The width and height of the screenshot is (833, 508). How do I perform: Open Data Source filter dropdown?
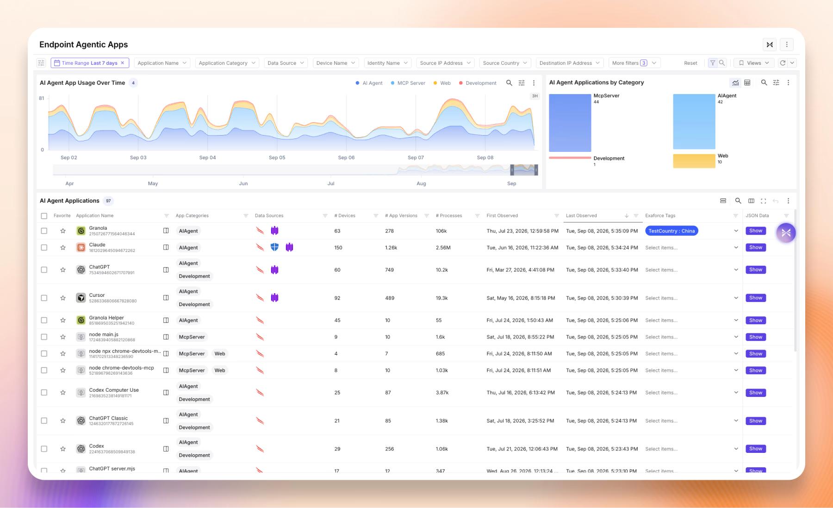[x=286, y=63]
